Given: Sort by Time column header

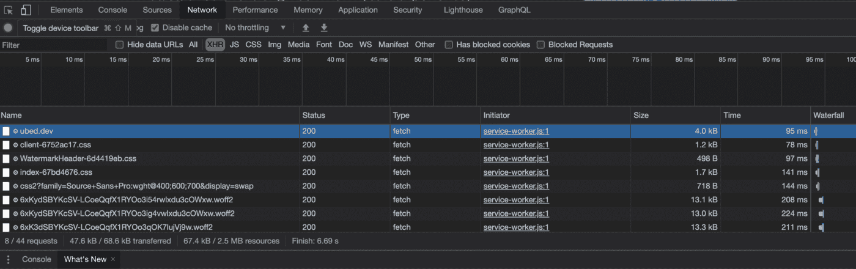Looking at the screenshot, I should coord(766,115).
